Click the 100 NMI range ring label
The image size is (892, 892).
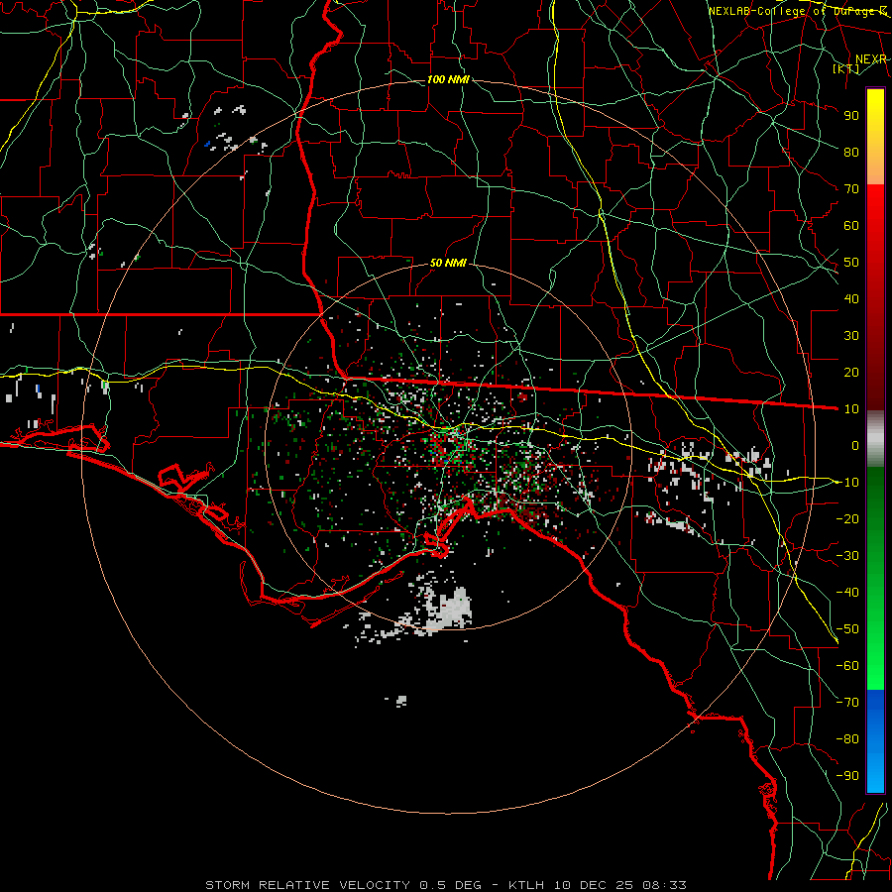point(448,79)
